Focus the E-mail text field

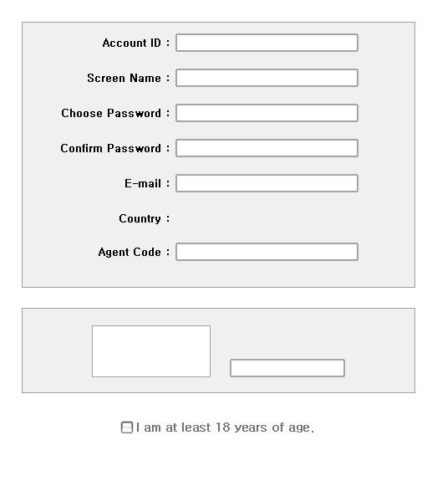click(x=267, y=183)
